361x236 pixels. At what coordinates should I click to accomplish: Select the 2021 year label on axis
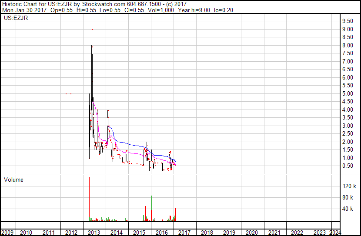pos(274,233)
